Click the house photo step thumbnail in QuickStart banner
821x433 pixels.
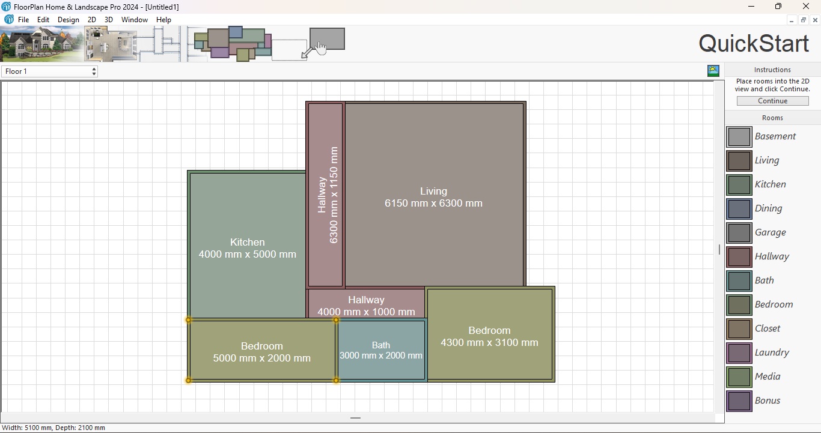pyautogui.click(x=41, y=44)
